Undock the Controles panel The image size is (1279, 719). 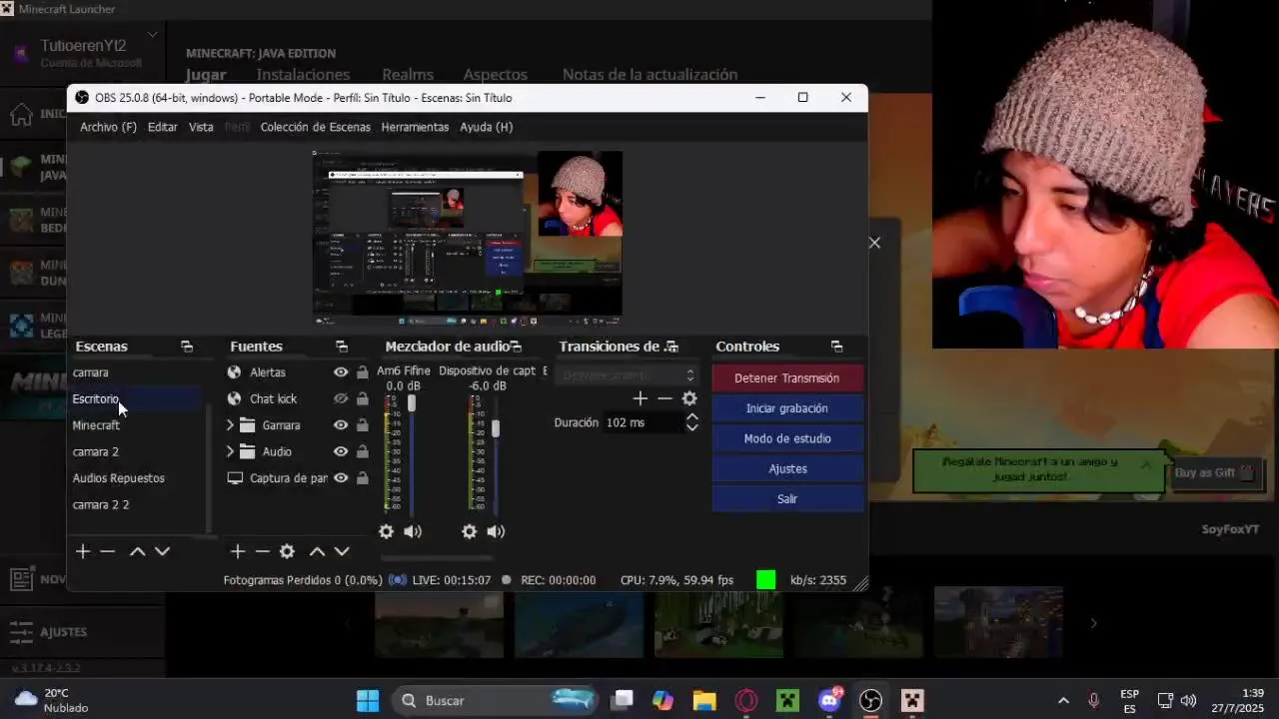pyautogui.click(x=836, y=347)
